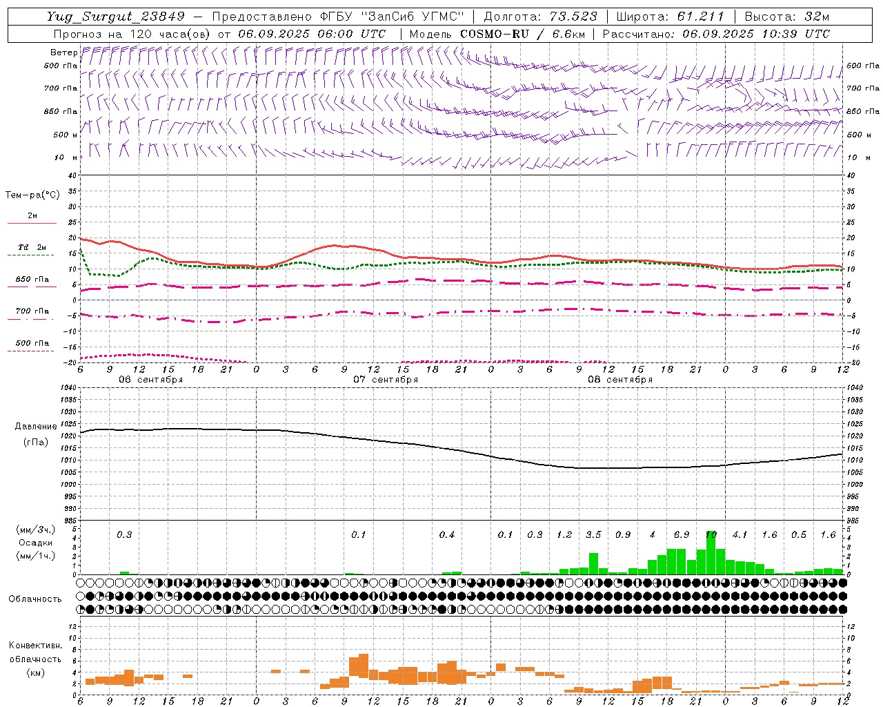Click the (мм/1ч.) unit label

pyautogui.click(x=36, y=556)
